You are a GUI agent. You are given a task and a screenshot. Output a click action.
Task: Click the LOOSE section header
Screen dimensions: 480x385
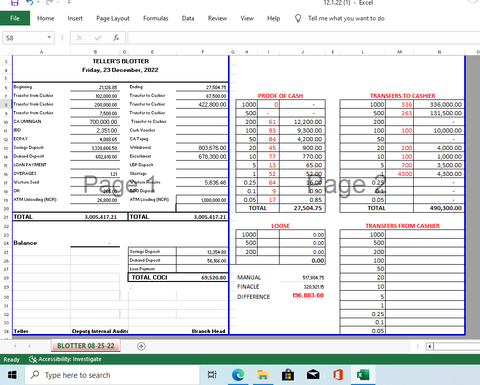pos(280,226)
